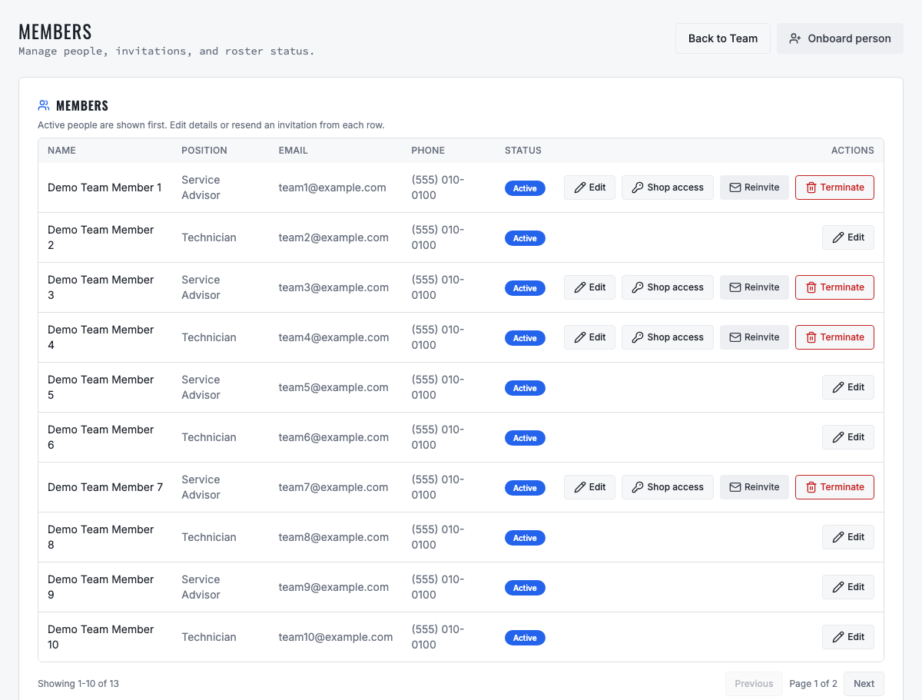The height and width of the screenshot is (700, 922).
Task: Edit Demo Team Member 1
Action: (x=589, y=187)
